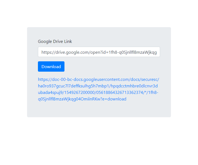198x165 pixels.
Task: Click "doc-00-bc-docs.googleusercontent.com" portion of link
Action: pos(91,80)
